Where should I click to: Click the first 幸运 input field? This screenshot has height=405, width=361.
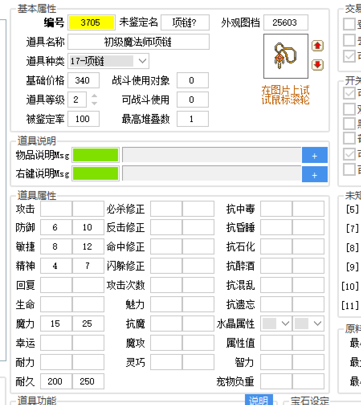(x=56, y=343)
